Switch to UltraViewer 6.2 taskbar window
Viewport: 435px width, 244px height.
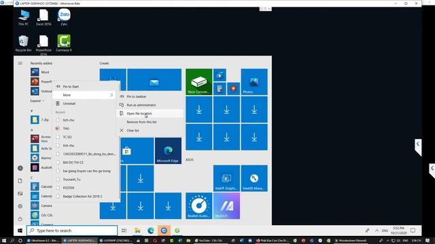click(x=42, y=241)
